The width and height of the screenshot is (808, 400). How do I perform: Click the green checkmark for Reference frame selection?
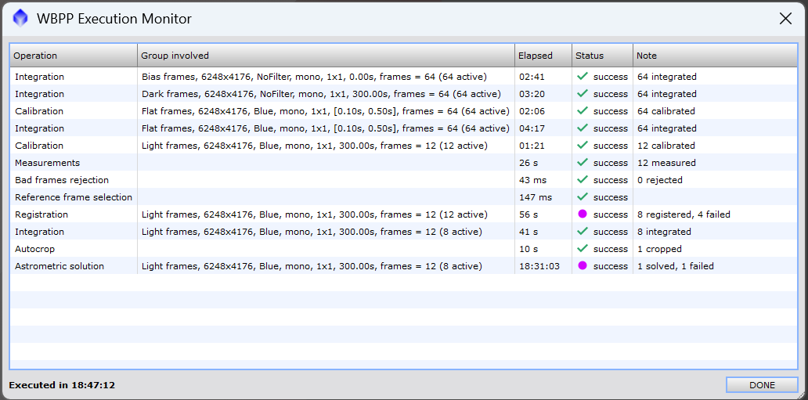582,197
